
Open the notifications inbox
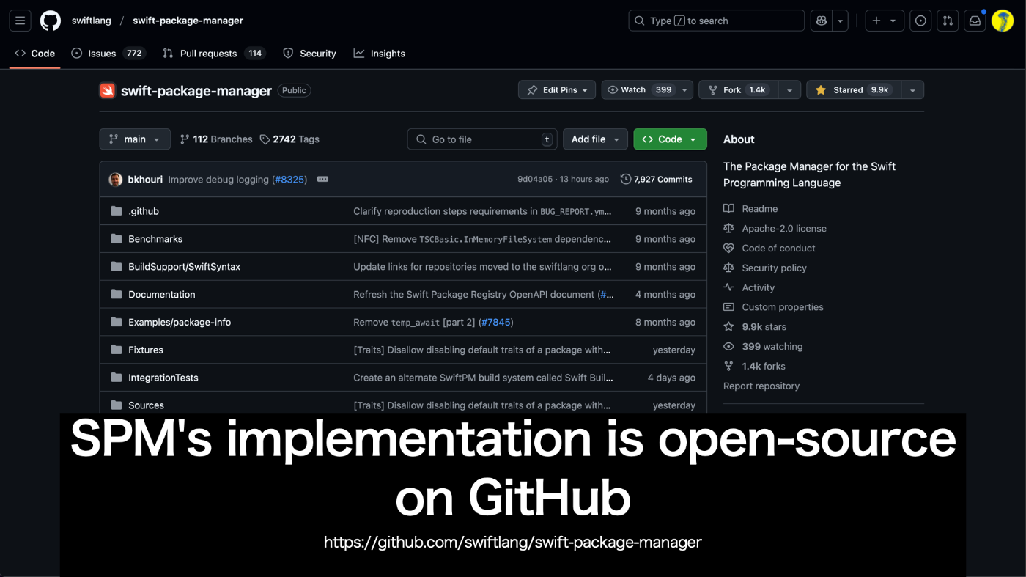(x=975, y=21)
